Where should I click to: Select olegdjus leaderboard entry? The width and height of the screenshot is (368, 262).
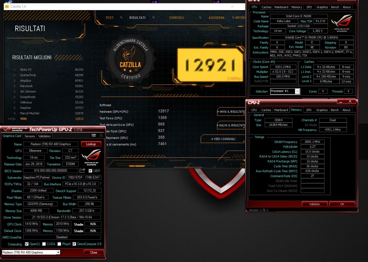(49, 81)
